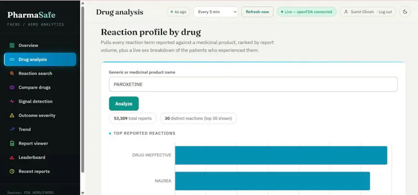Click the sidebar vertical scrollbar thumb
Screen dimensions: 418x195
[83, 89]
